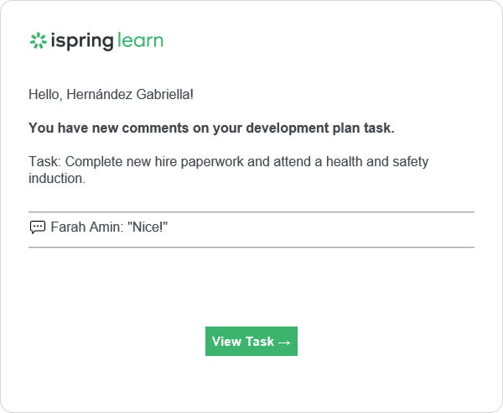This screenshot has width=503, height=413.
Task: Select the green "learn" logo word
Action: (140, 40)
